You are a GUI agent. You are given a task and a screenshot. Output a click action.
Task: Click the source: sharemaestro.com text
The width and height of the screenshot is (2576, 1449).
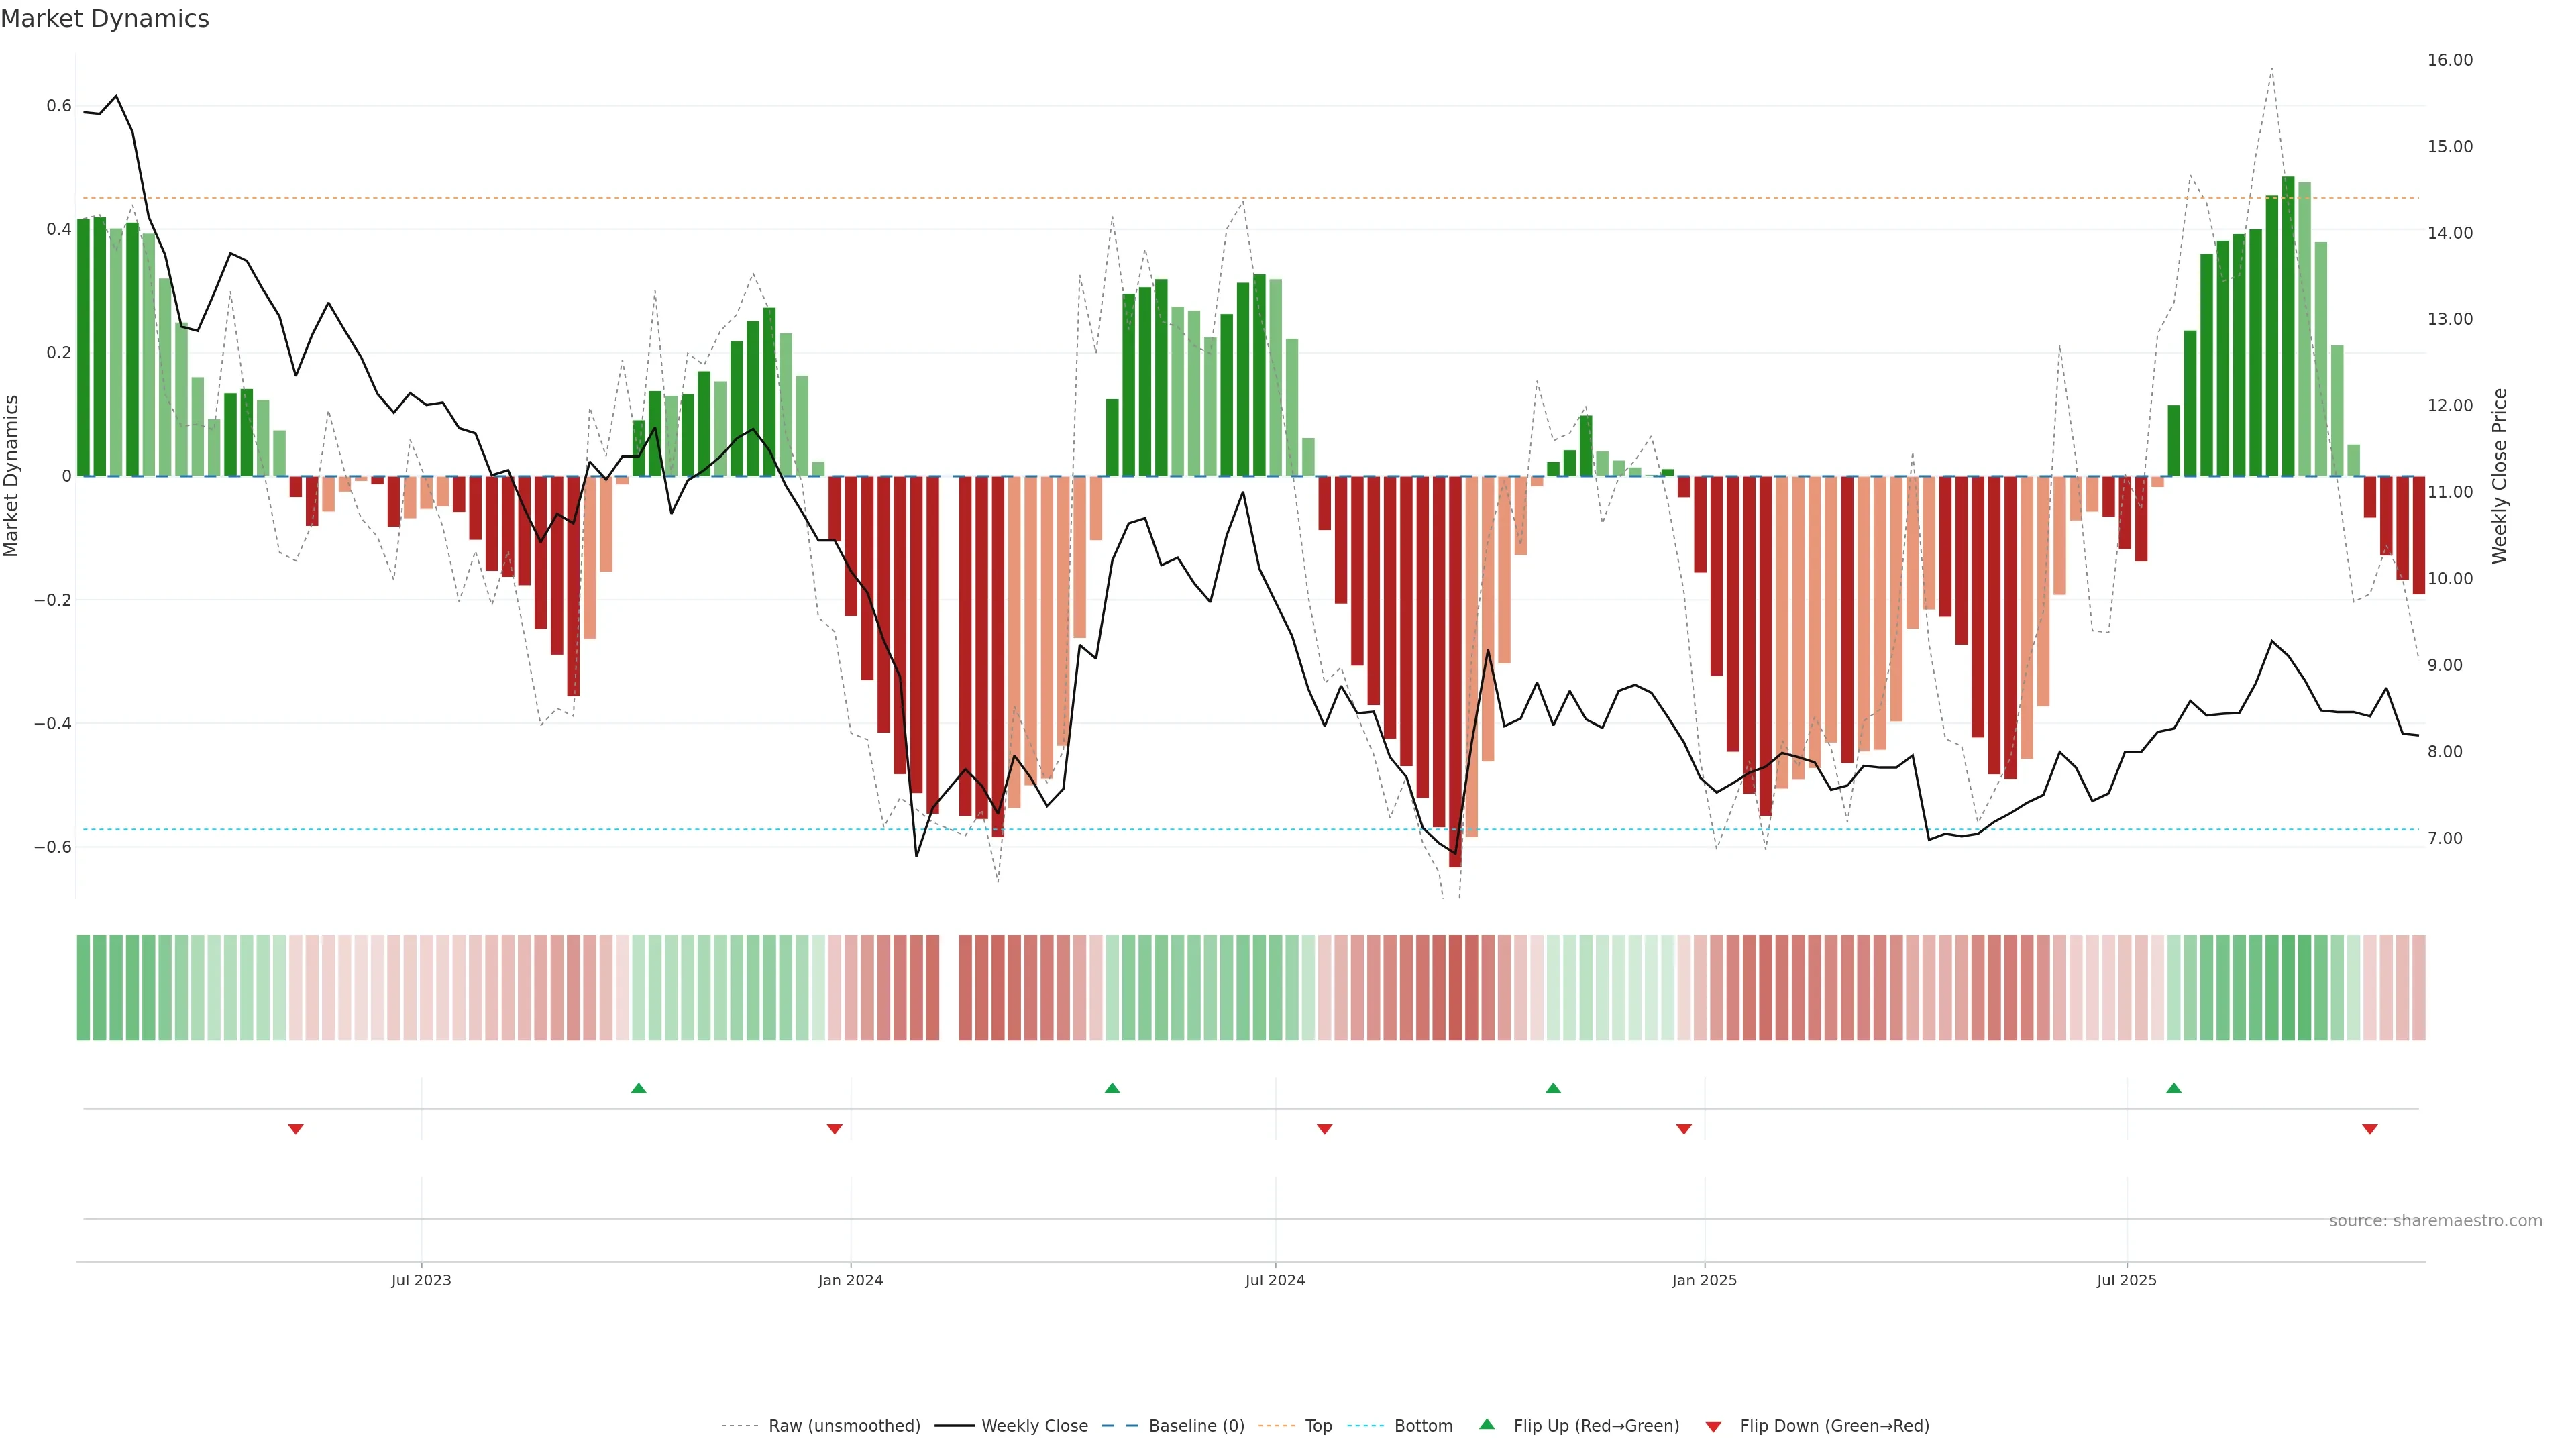tap(2435, 1220)
